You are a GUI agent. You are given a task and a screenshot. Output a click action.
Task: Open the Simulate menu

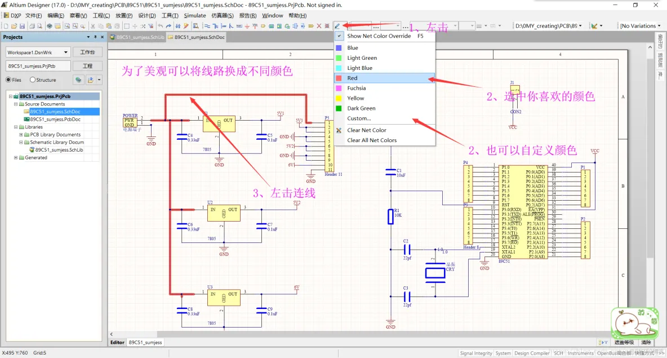coord(195,15)
